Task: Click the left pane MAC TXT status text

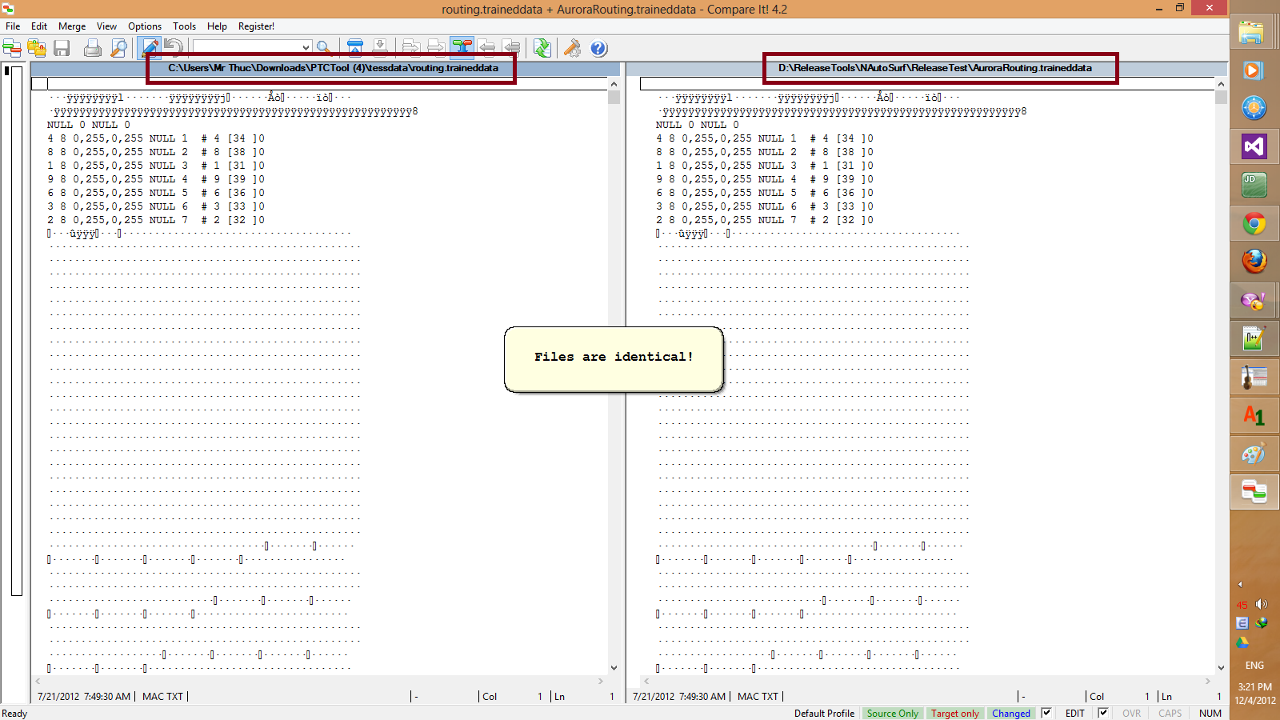Action: coord(162,697)
